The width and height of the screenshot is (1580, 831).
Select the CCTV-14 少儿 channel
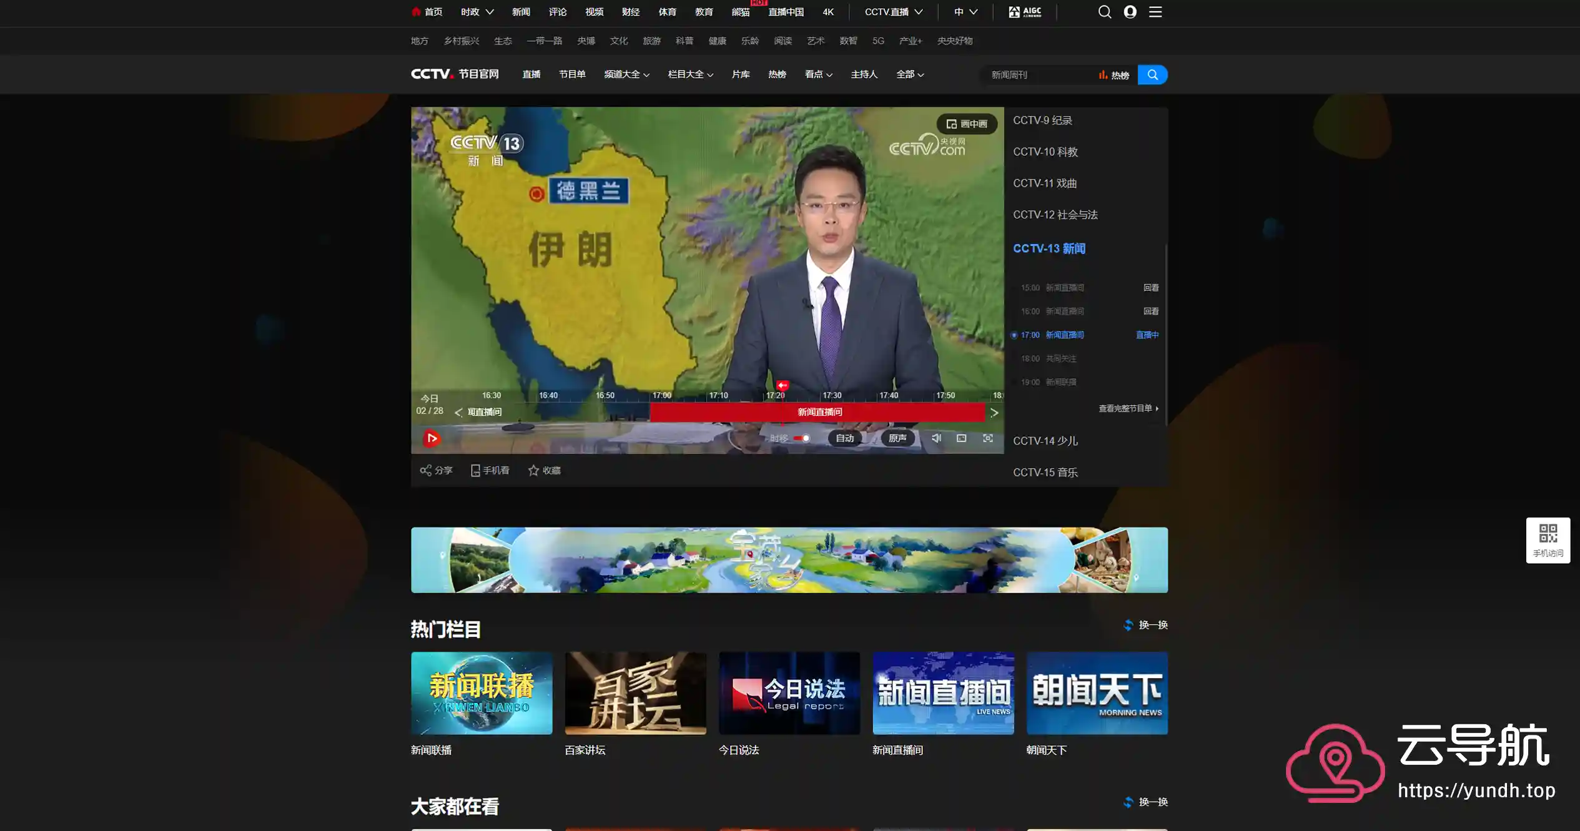pos(1045,441)
